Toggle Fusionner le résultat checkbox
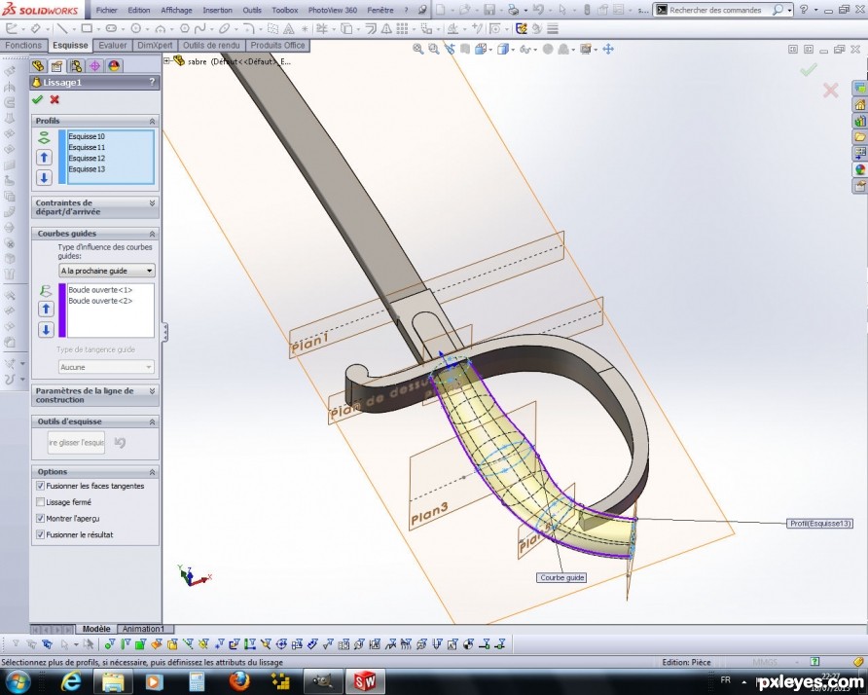Screen dimensions: 868x695 click(x=40, y=535)
